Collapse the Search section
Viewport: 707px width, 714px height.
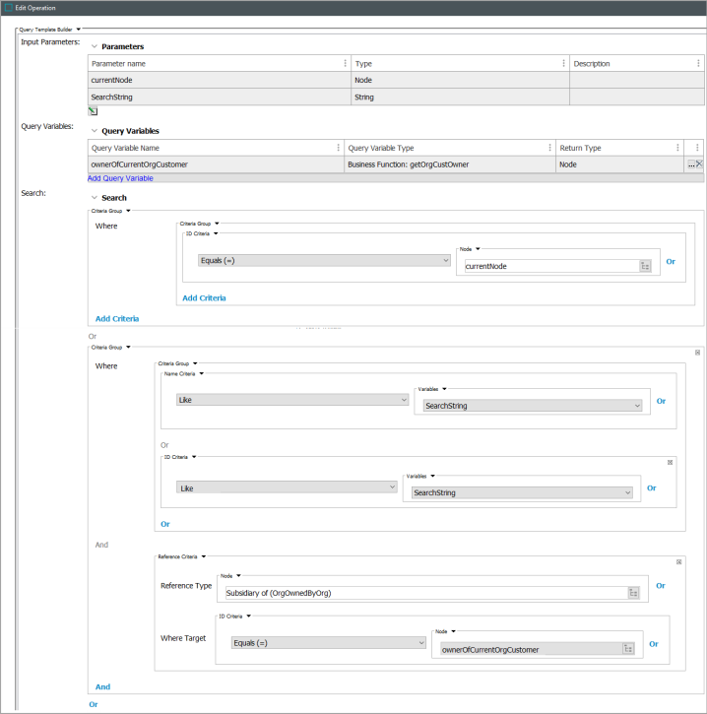95,198
